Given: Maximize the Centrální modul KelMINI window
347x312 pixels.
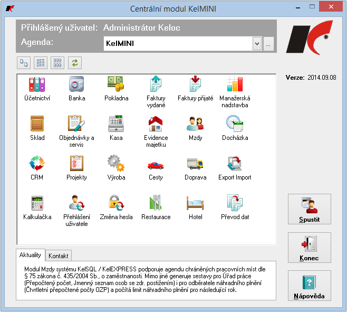Looking at the screenshot, I should (312, 7).
